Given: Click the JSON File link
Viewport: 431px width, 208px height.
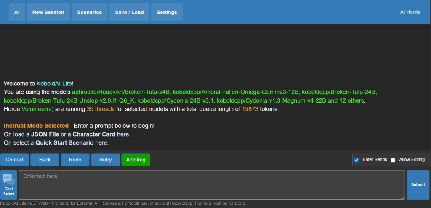Looking at the screenshot, I should coord(45,134).
